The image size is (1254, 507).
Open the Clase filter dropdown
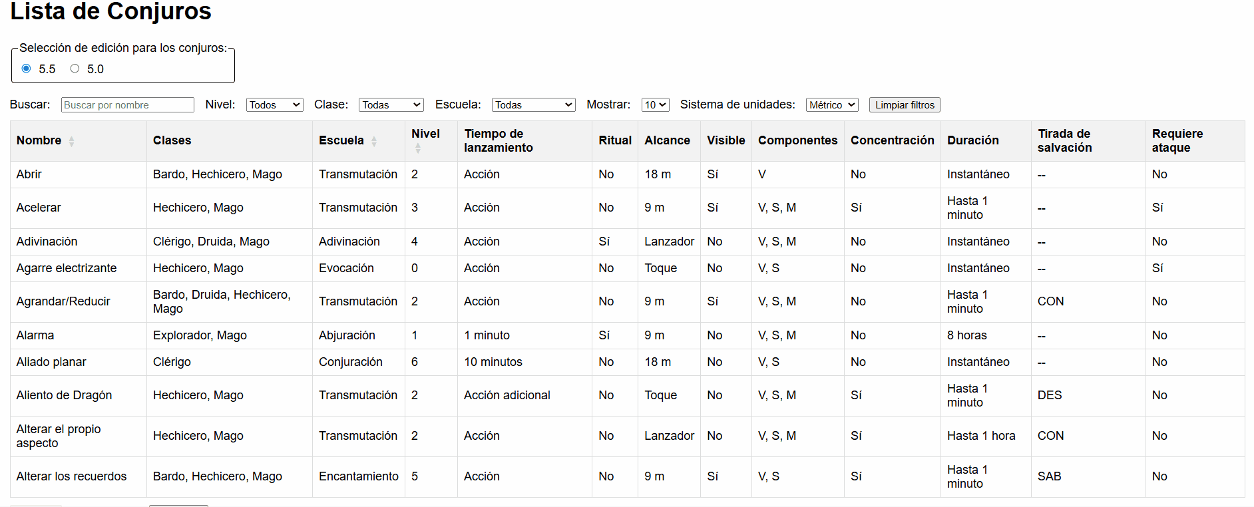[391, 105]
